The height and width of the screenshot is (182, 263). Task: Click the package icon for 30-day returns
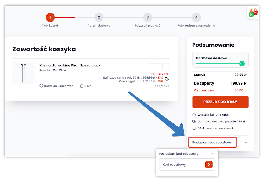tap(194, 128)
